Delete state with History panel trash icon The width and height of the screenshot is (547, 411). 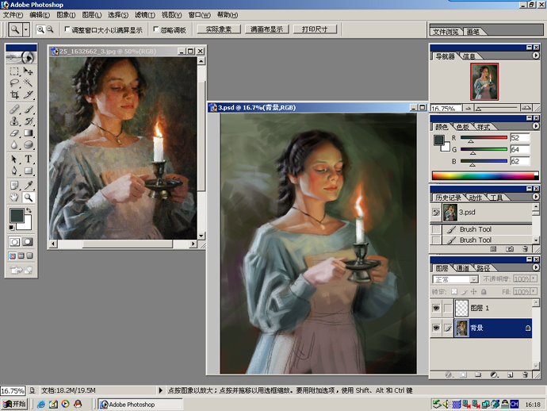click(525, 248)
